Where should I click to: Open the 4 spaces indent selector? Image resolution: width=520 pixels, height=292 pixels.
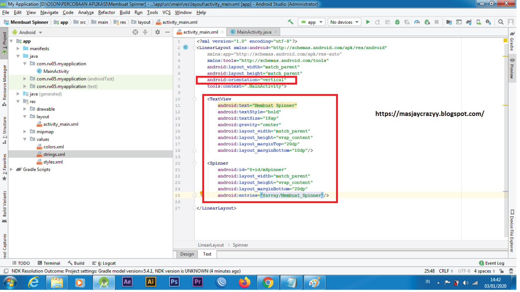484,271
